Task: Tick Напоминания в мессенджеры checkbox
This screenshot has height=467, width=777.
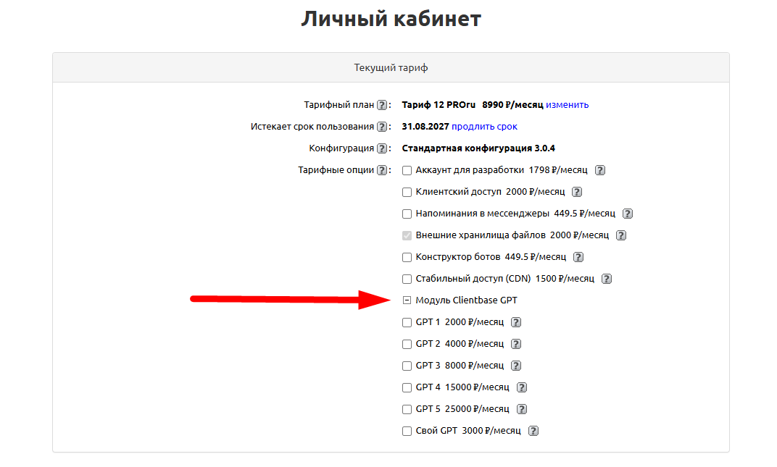Action: pyautogui.click(x=407, y=214)
